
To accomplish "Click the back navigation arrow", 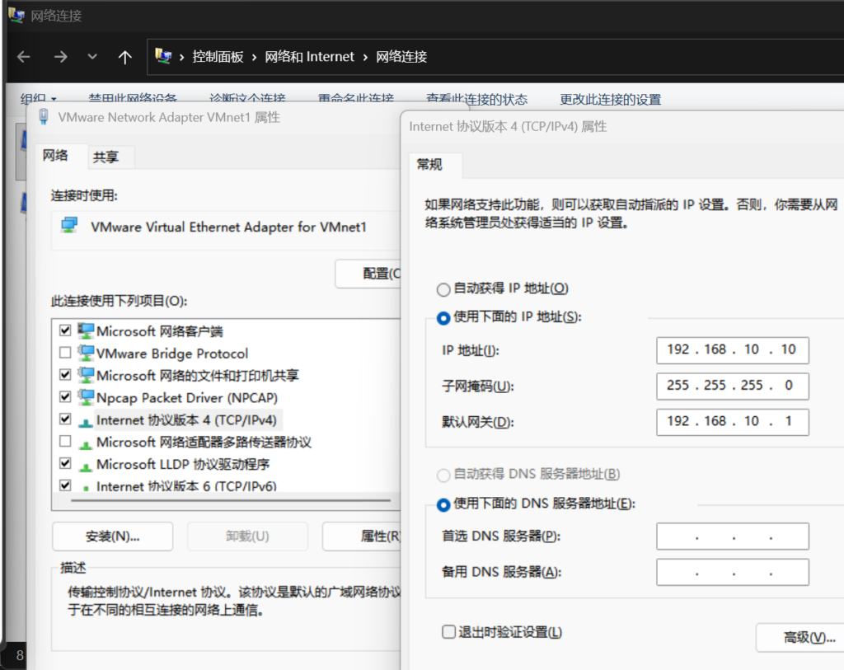I will 24,57.
